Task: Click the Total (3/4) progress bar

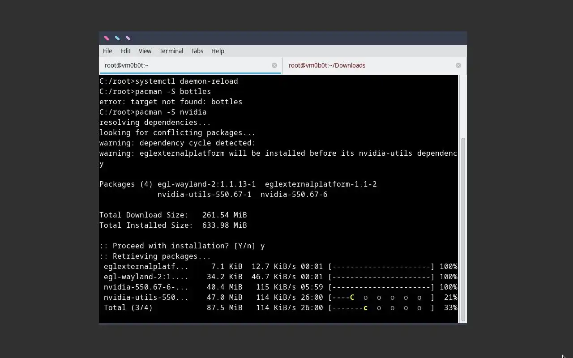Action: click(381, 308)
